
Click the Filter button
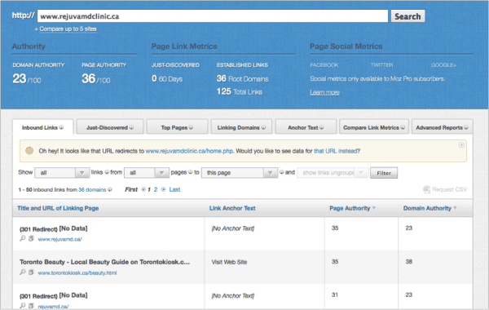click(x=384, y=173)
